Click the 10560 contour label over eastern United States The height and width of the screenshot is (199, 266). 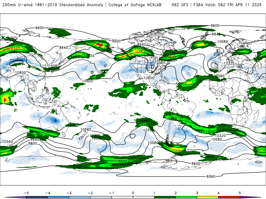(160, 62)
